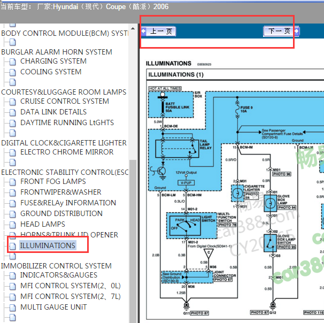324x323 pixels.
Task: Click the TAIL LAMP RELAY label
Action: click(x=206, y=144)
